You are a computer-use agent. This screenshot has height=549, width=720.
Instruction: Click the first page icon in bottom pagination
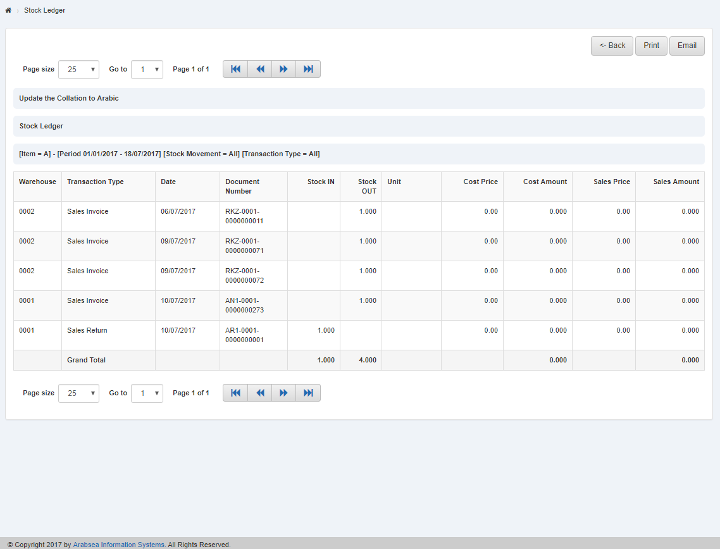[x=235, y=392]
